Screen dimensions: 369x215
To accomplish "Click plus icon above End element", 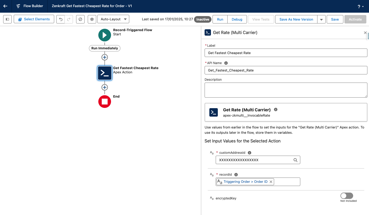I will (x=105, y=87).
